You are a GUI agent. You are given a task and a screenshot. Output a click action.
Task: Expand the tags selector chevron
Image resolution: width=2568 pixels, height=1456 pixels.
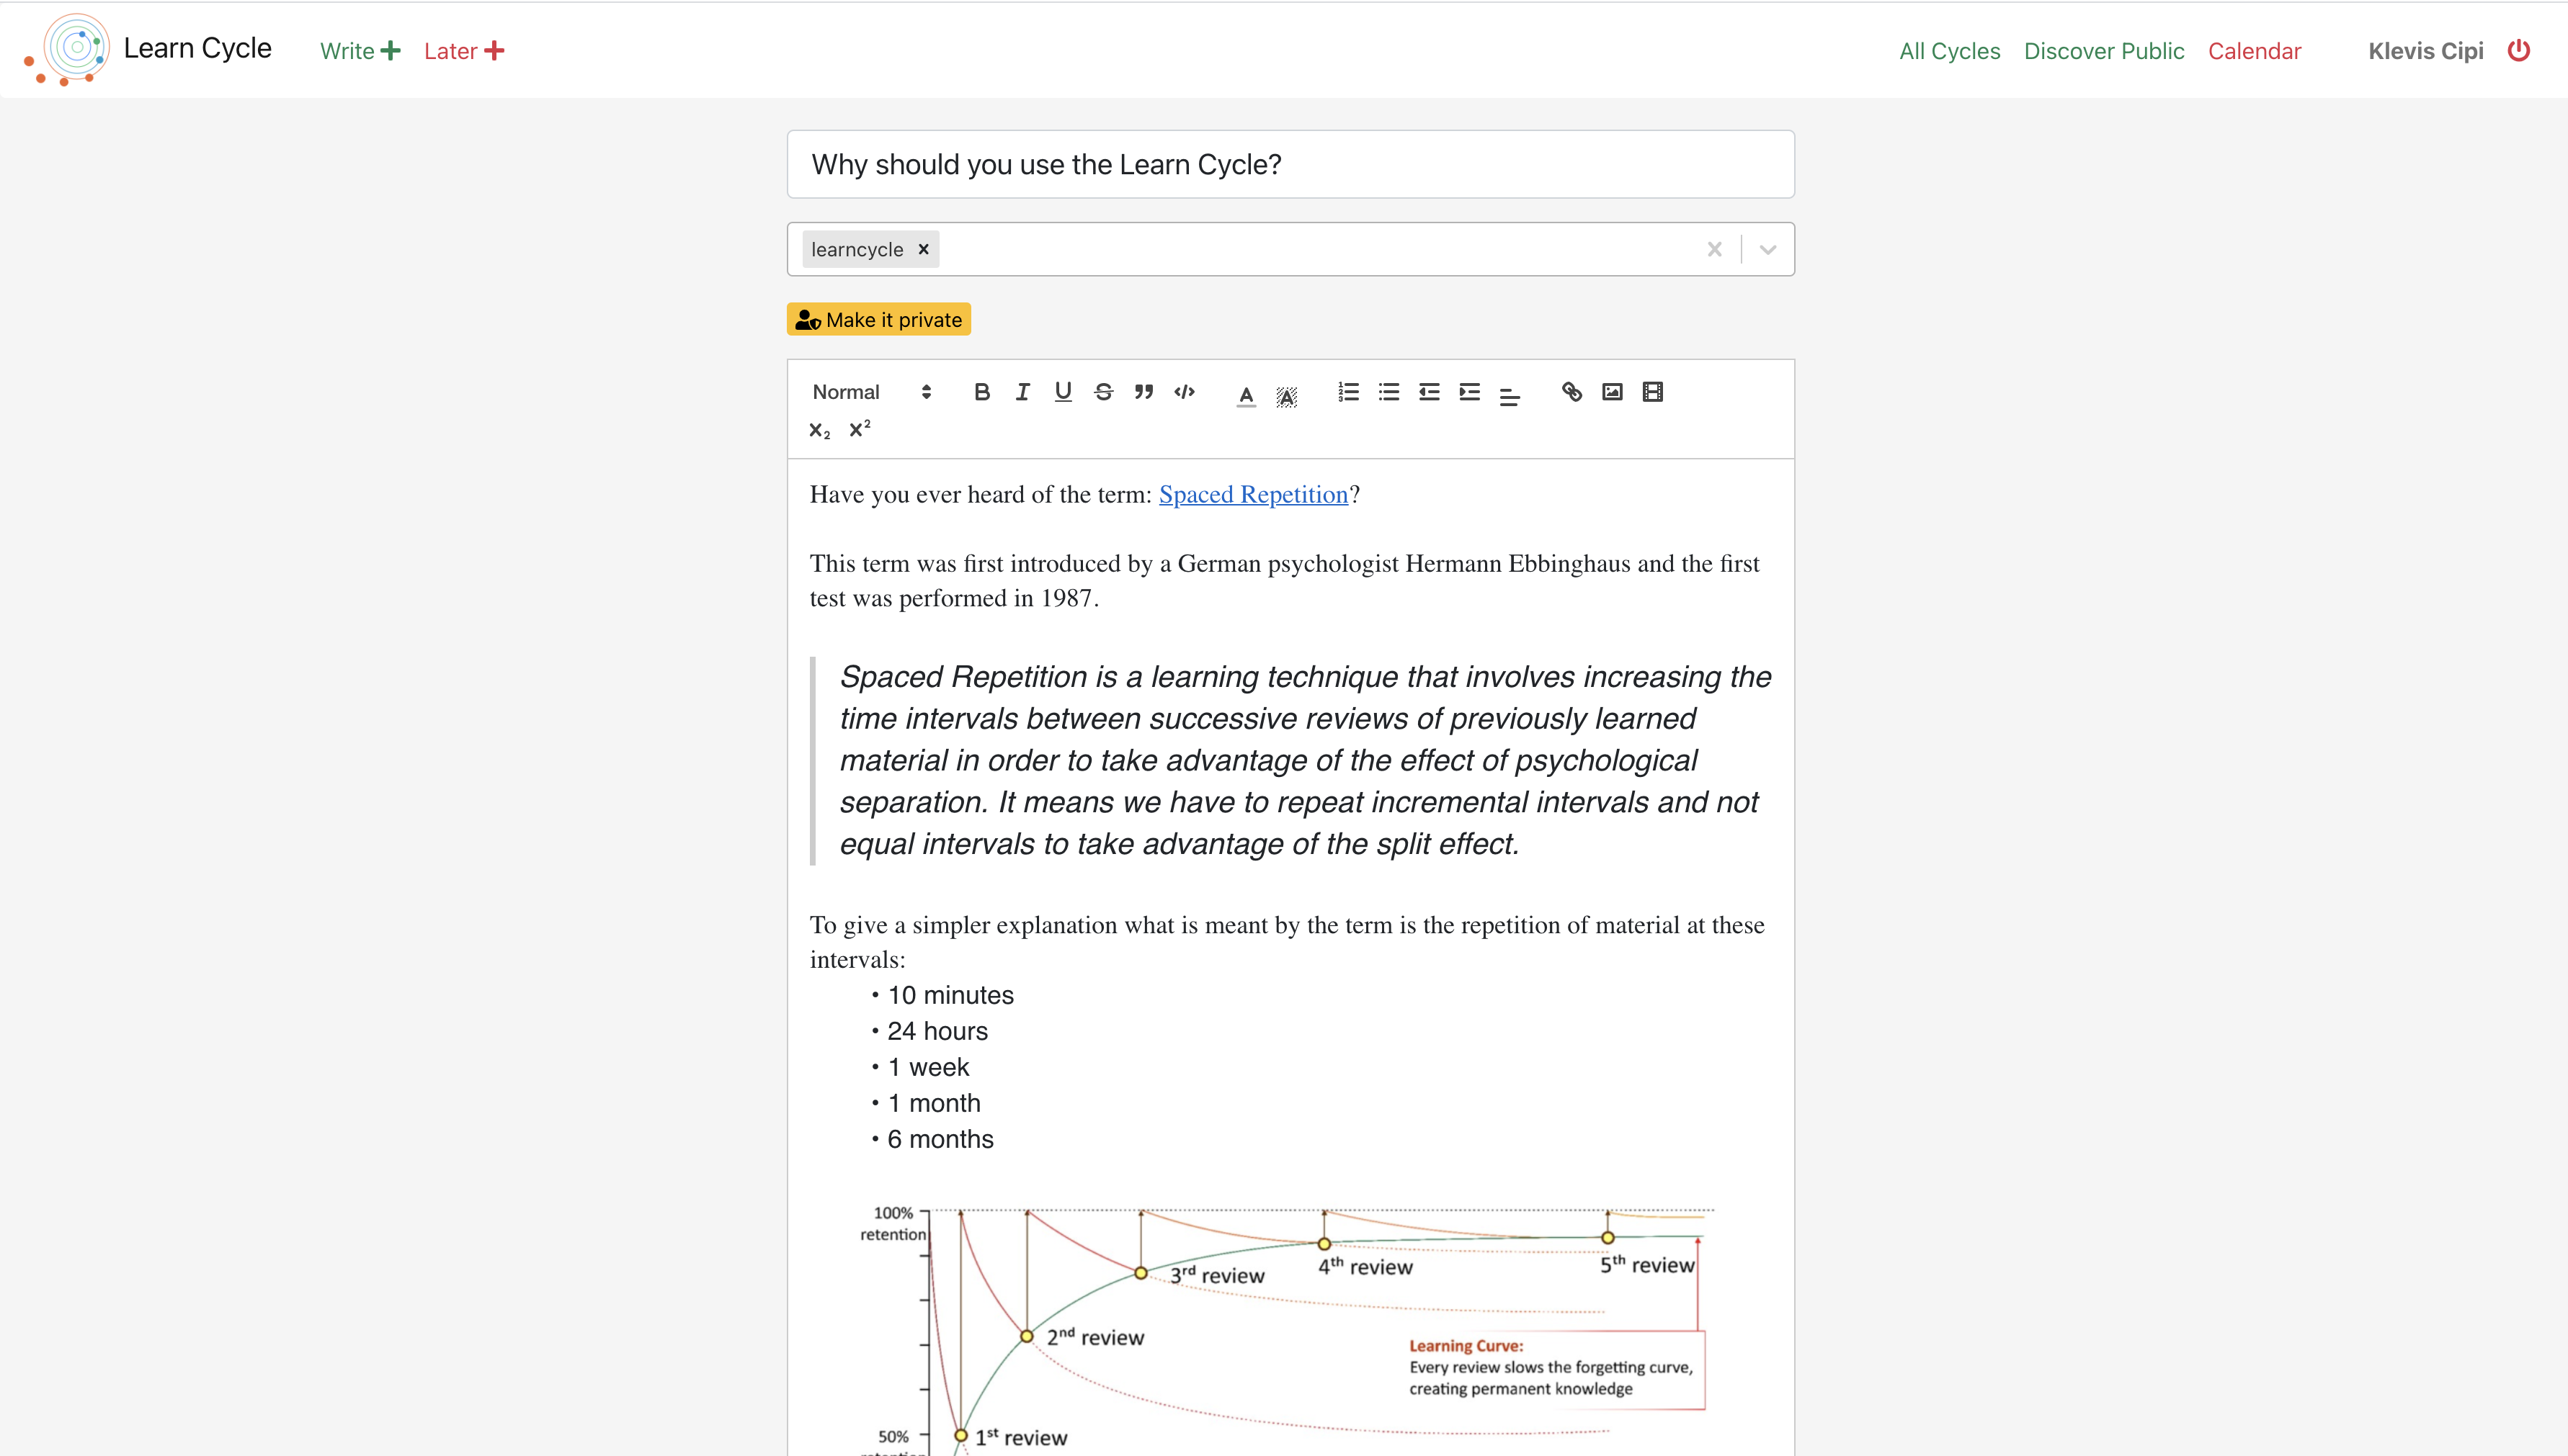(1767, 249)
